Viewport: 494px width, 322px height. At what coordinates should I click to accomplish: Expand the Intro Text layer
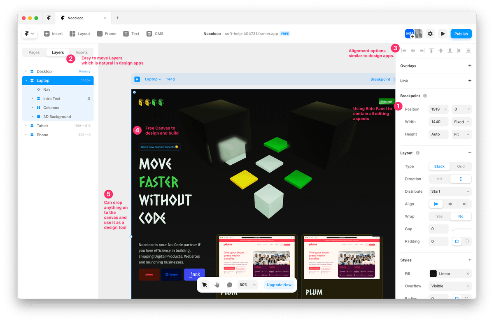pos(33,99)
